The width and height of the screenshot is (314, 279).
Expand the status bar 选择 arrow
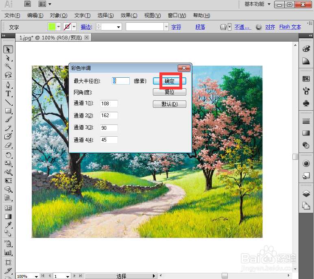pyautogui.click(x=154, y=276)
